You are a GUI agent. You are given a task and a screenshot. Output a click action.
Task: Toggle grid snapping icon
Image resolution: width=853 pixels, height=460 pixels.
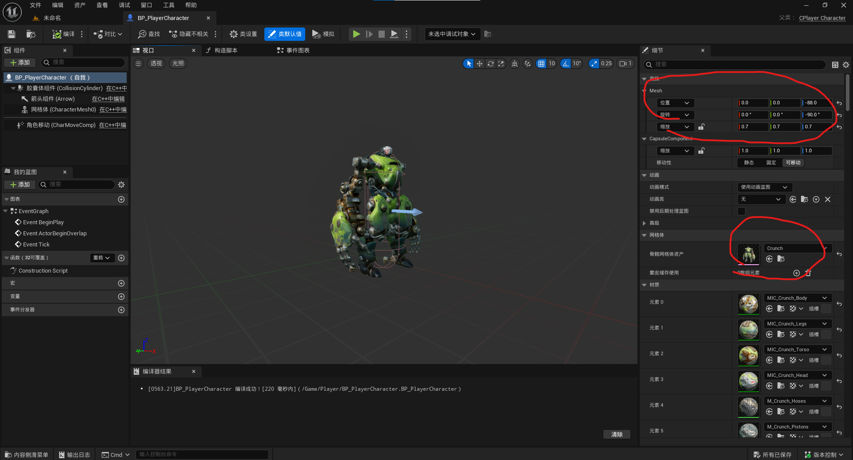click(541, 63)
